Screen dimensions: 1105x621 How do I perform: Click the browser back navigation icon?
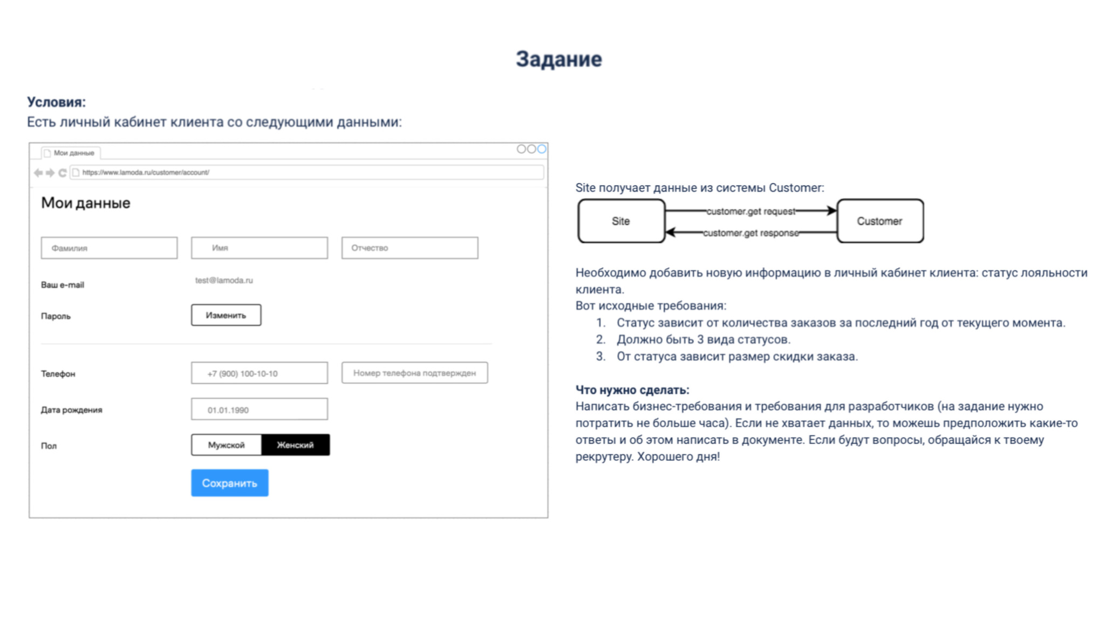[37, 172]
